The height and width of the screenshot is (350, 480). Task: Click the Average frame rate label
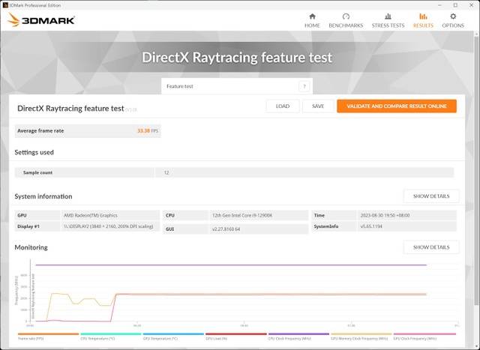[x=40, y=131]
